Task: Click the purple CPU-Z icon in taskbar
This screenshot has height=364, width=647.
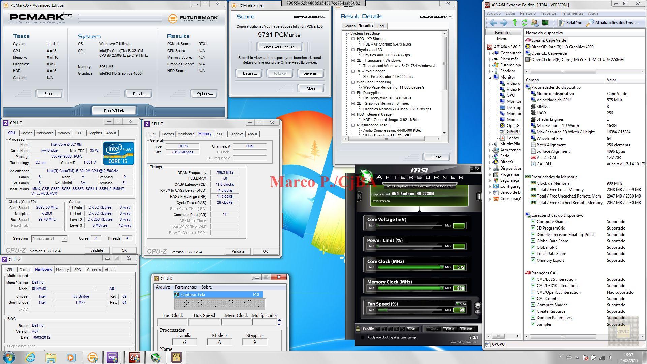Action: 112,357
